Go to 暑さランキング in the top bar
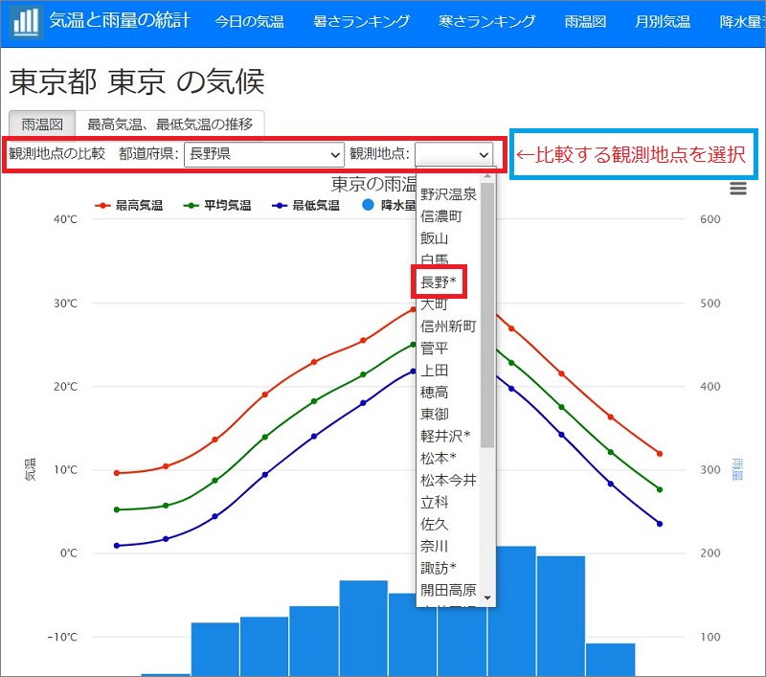Image resolution: width=766 pixels, height=677 pixels. click(x=364, y=19)
